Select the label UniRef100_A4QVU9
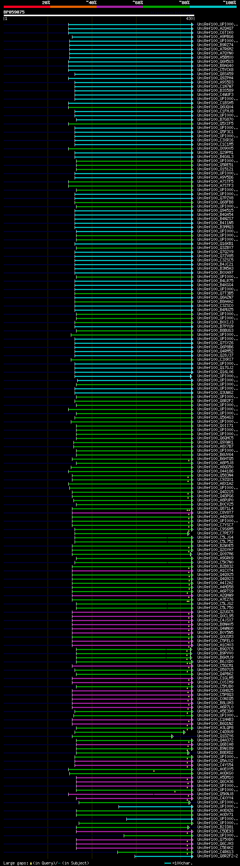This screenshot has height=866, width=240. click(215, 517)
